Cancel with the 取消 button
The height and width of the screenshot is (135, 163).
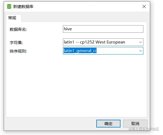coord(135,123)
